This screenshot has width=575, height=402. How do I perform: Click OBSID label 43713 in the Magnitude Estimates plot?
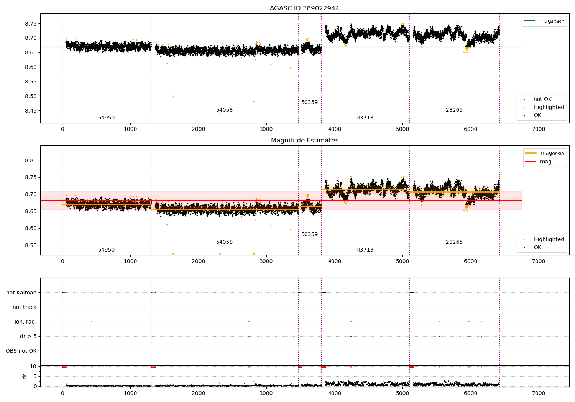tap(365, 250)
